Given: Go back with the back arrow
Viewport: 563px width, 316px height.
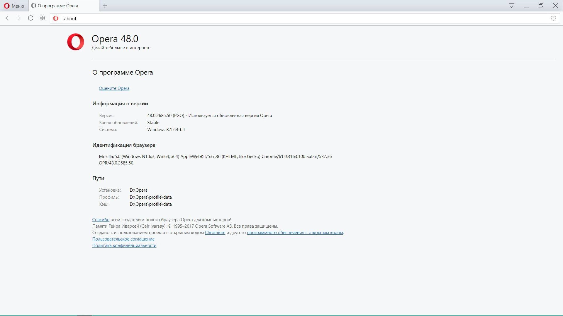Looking at the screenshot, I should (x=7, y=18).
